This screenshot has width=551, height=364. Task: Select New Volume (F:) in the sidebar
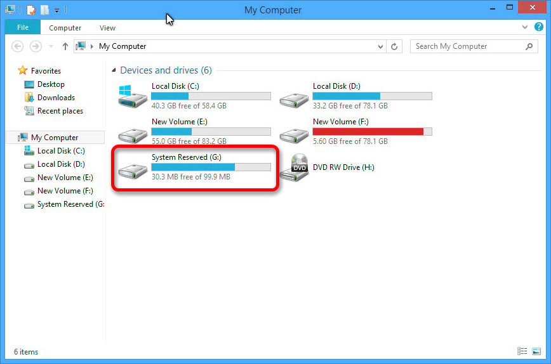(x=65, y=191)
